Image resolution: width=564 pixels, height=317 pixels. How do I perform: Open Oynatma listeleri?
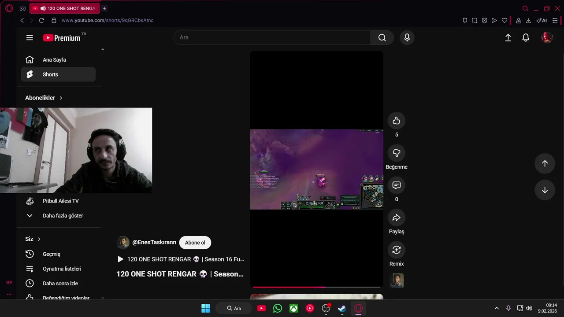pyautogui.click(x=58, y=269)
